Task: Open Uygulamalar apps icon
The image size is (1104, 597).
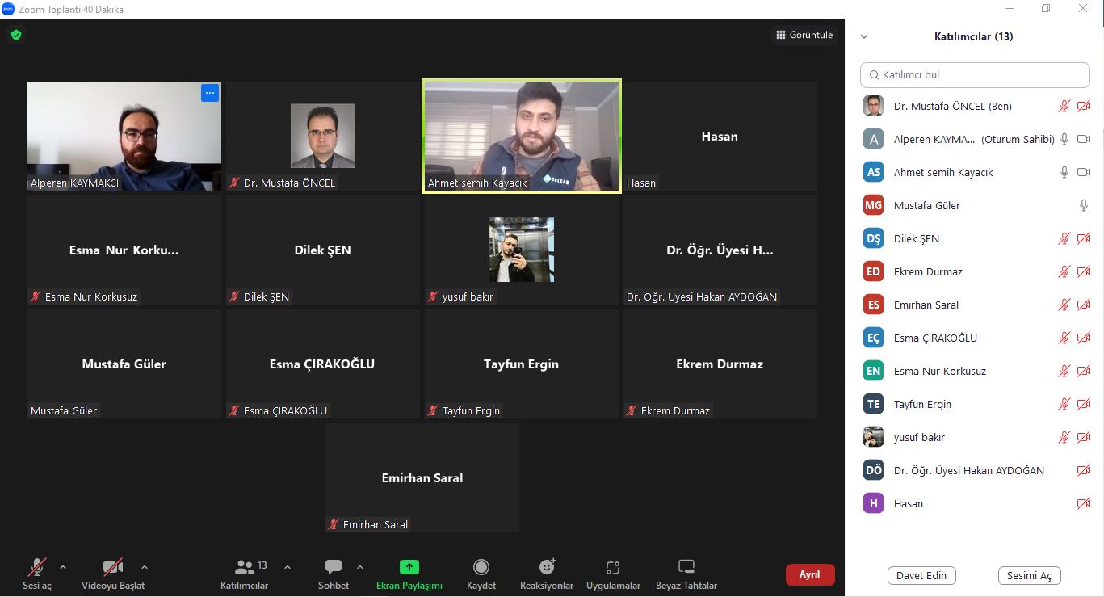Action: point(613,567)
